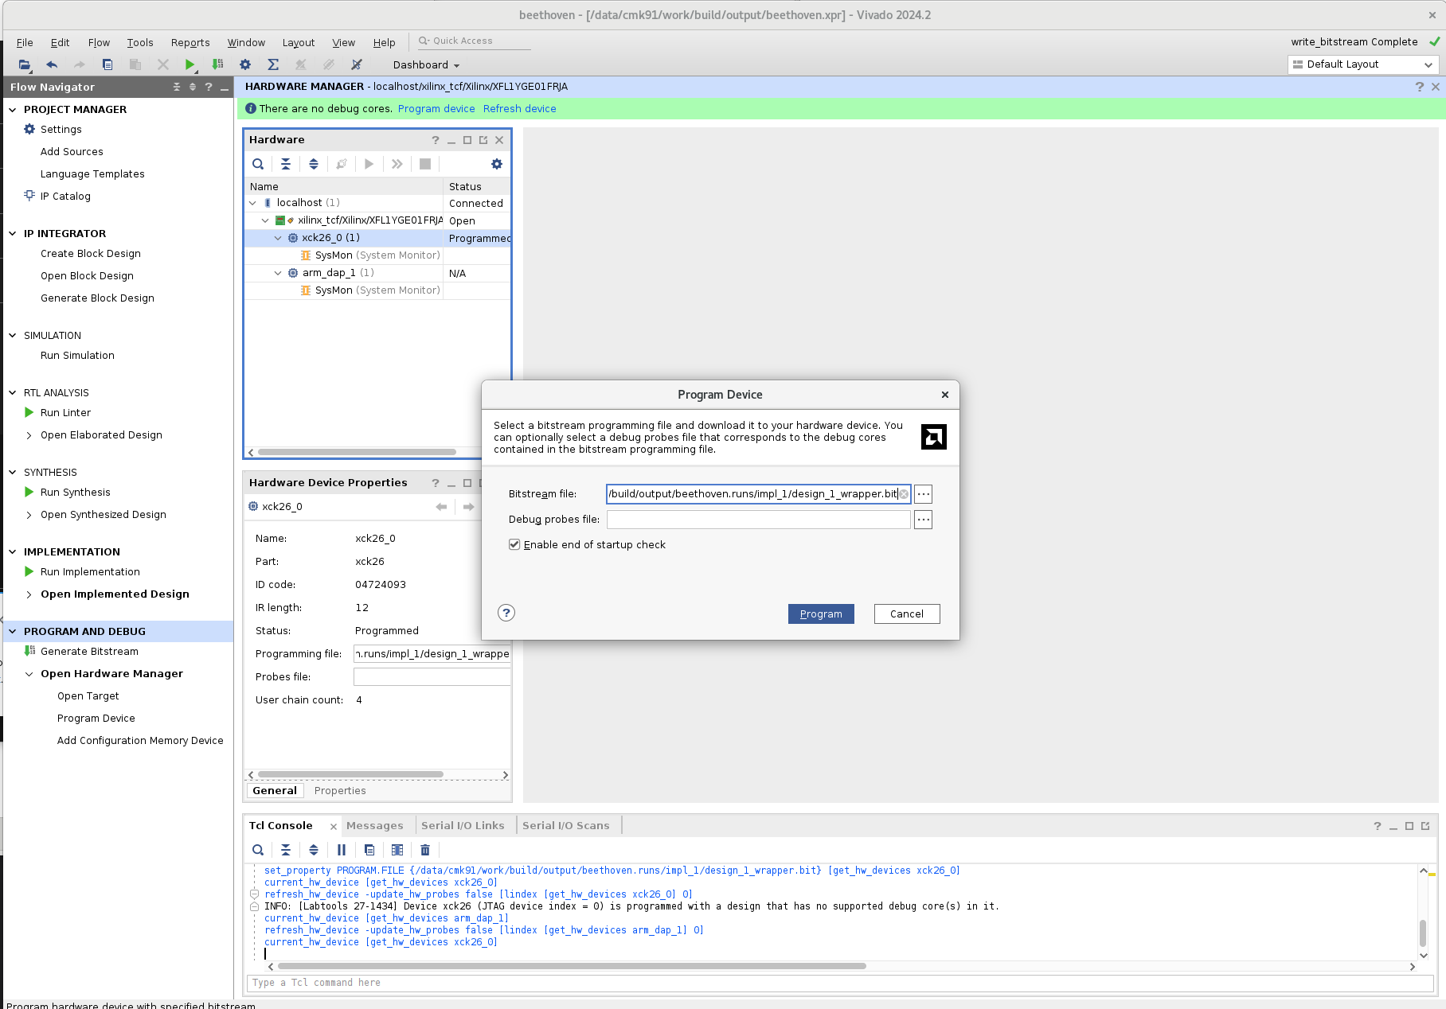This screenshot has height=1009, width=1446.
Task: Click the Generate Bitstream toolbar icon
Action: click(x=217, y=65)
